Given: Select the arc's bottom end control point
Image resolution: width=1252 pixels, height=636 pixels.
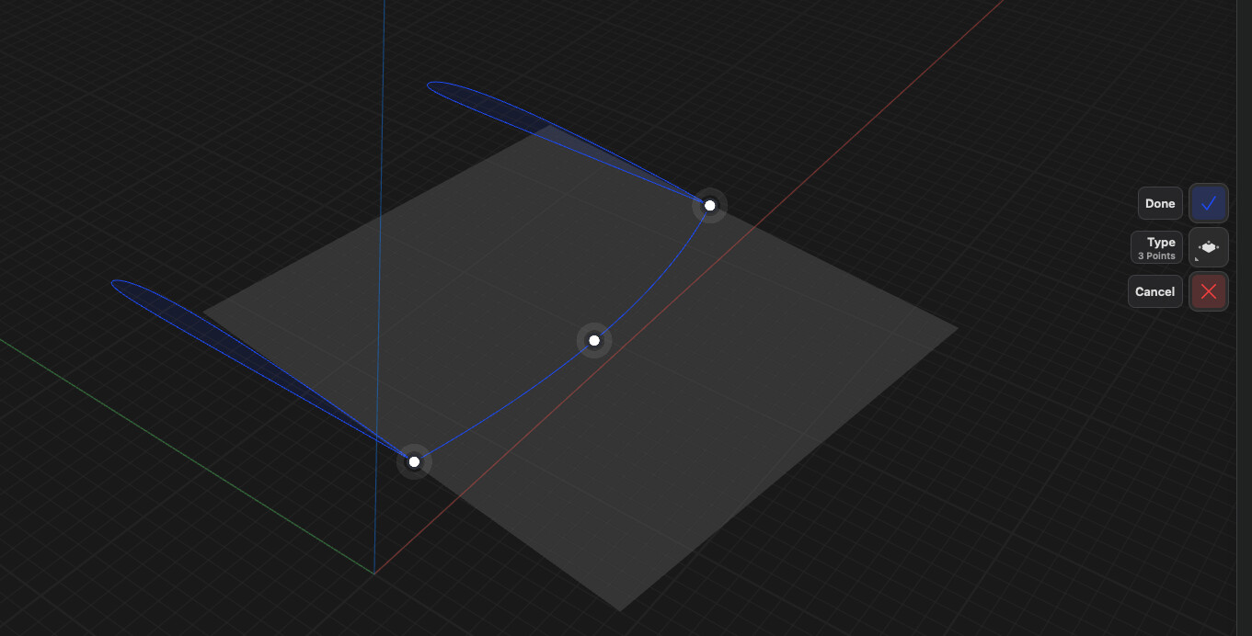Looking at the screenshot, I should pos(414,461).
